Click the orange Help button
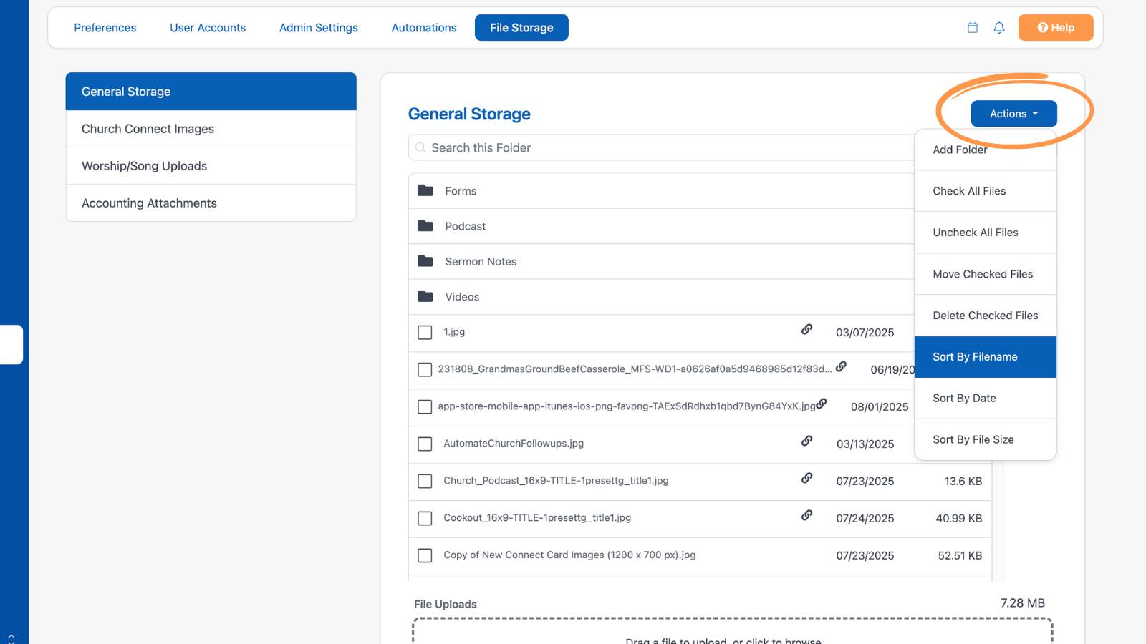The image size is (1146, 644). pyautogui.click(x=1056, y=28)
